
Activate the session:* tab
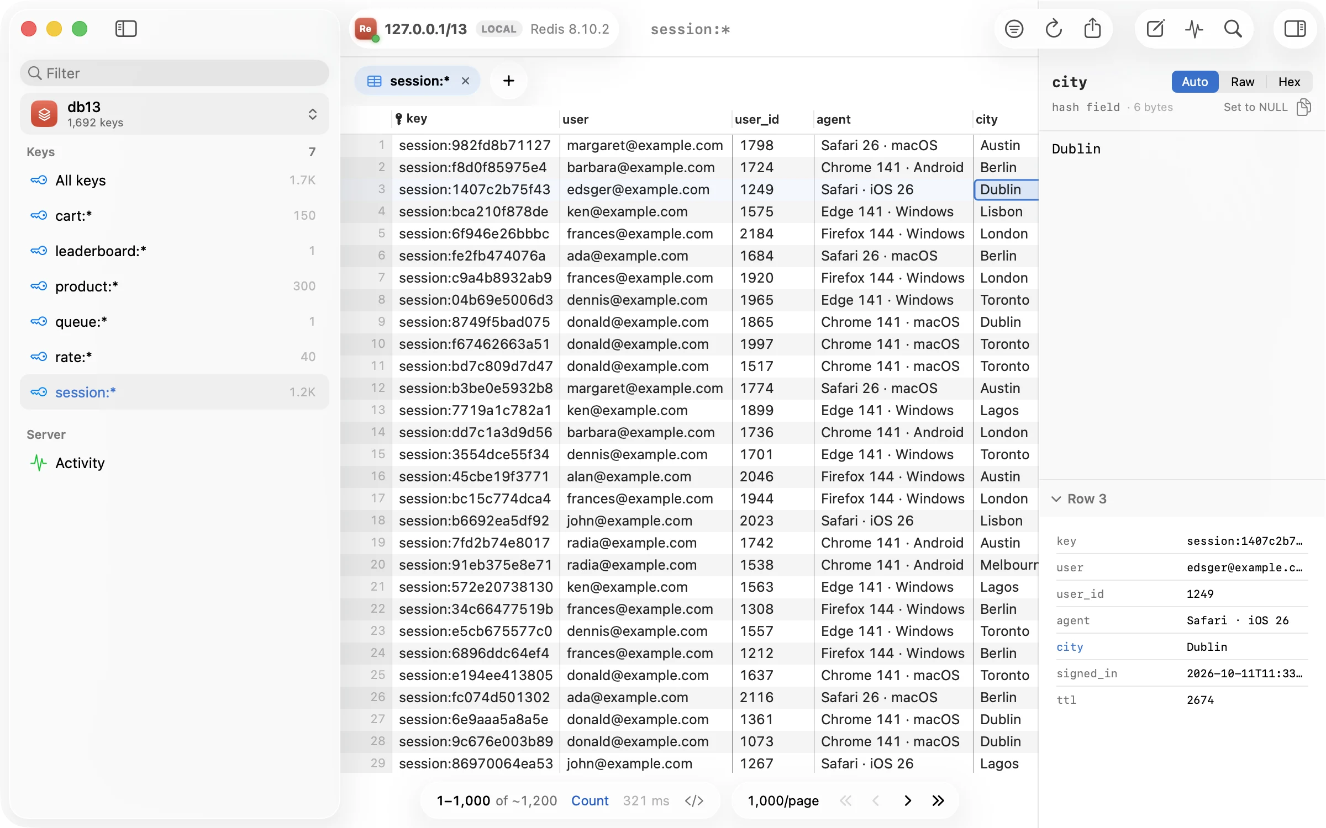click(417, 81)
